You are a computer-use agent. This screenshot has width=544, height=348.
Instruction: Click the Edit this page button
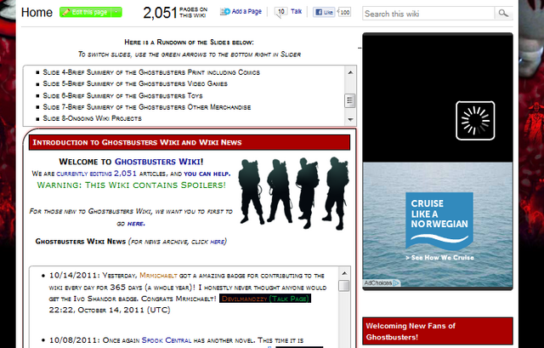(x=86, y=12)
